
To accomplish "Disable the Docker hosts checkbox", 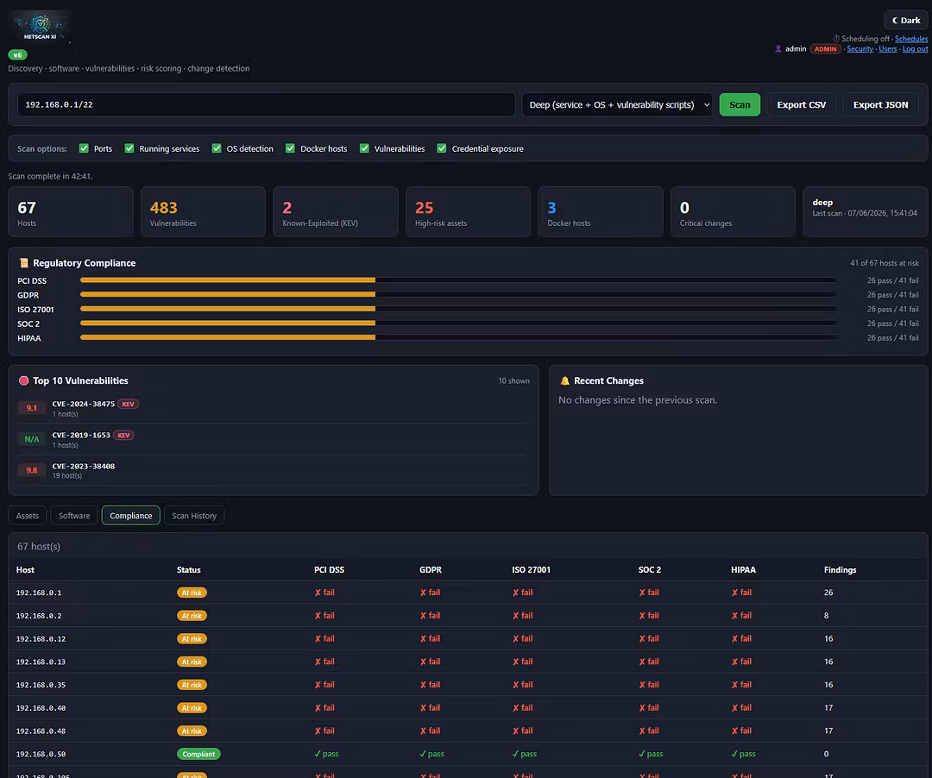I will [x=290, y=148].
